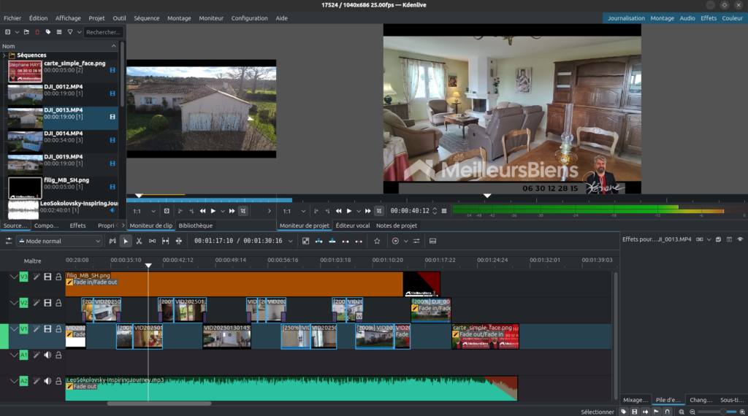Screen dimensions: 748x416
Task: Play the clip monitor preview
Action: pyautogui.click(x=213, y=211)
